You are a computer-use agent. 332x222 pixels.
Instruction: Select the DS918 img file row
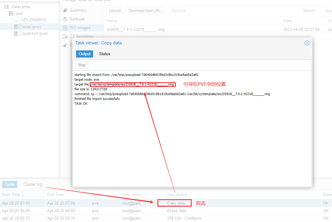tap(136, 30)
